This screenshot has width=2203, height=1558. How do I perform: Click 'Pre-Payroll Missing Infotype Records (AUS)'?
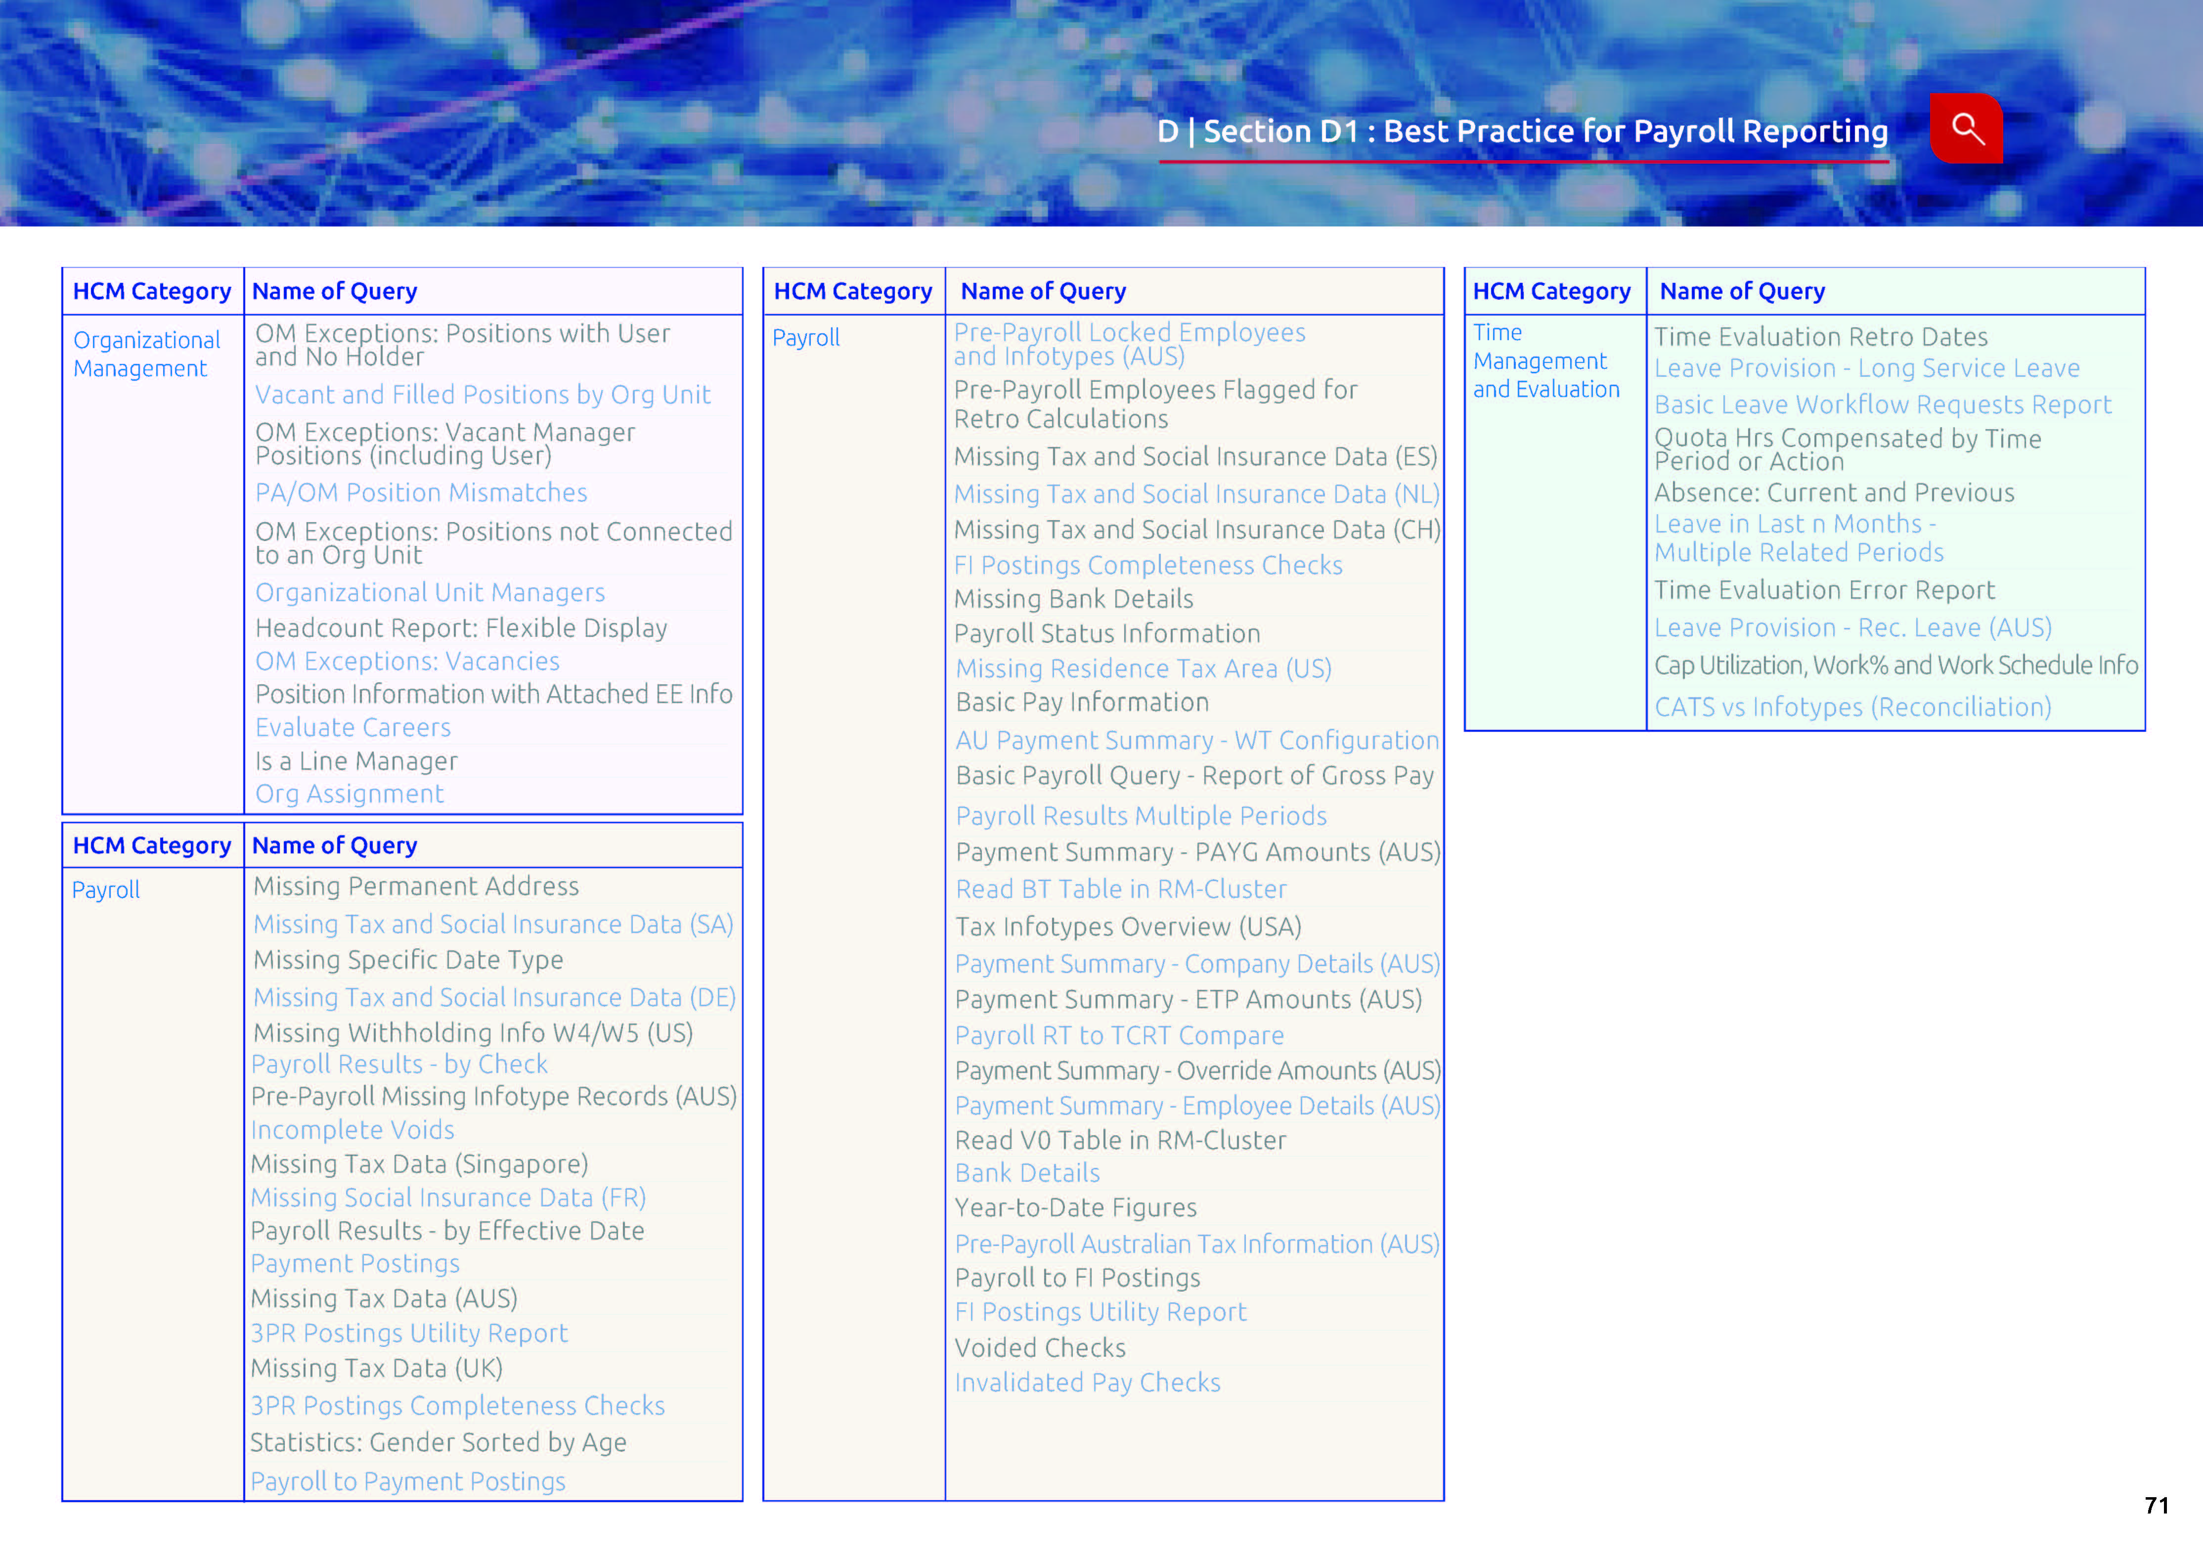pos(494,1096)
